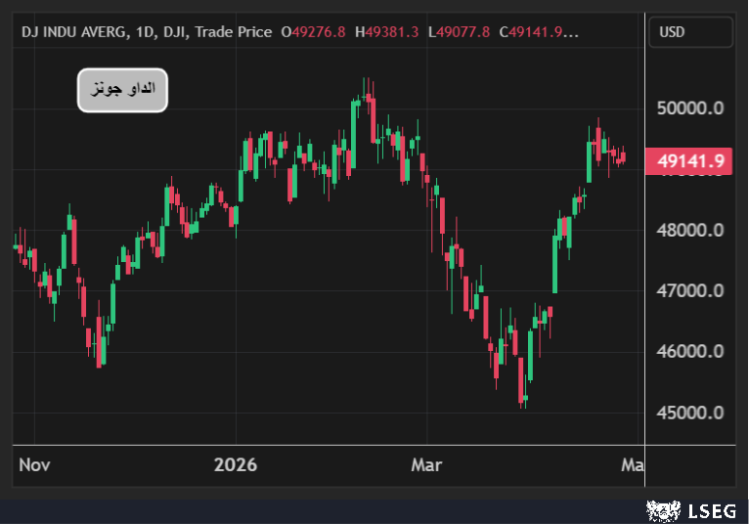Click the 48000.0 price axis label
749x524 pixels.
pos(690,231)
